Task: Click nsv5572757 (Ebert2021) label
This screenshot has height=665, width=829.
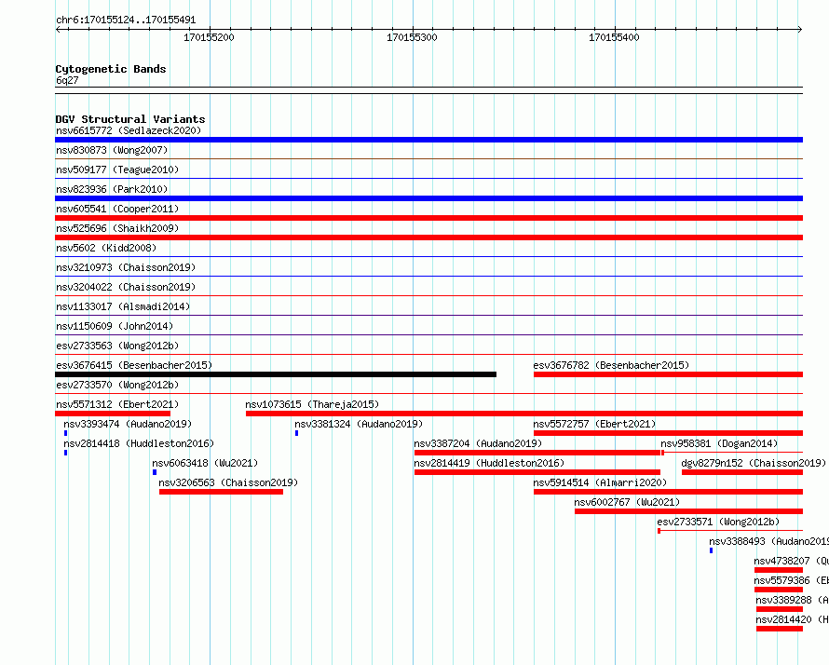Action: tap(595, 424)
